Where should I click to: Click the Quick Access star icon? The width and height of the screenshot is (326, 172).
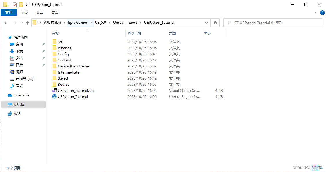(10, 37)
